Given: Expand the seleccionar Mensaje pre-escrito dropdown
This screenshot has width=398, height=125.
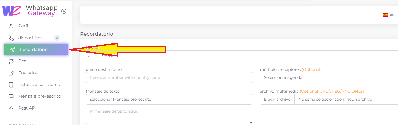Looking at the screenshot, I should [x=169, y=99].
